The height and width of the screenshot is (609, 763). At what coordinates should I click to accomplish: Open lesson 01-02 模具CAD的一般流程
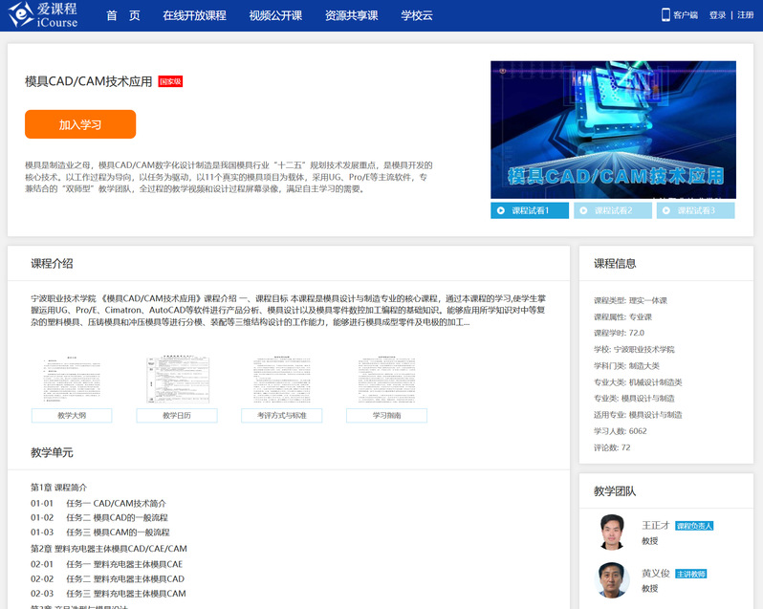click(x=99, y=517)
